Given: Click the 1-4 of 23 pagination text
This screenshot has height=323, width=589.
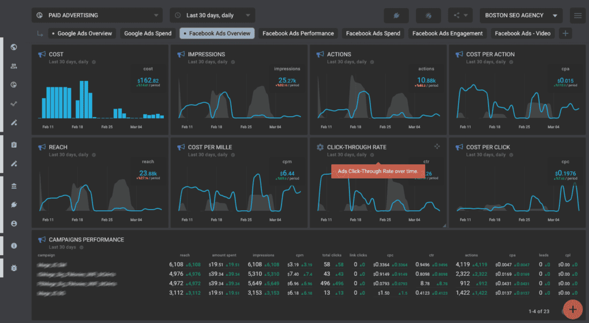Looking at the screenshot, I should click(x=539, y=312).
